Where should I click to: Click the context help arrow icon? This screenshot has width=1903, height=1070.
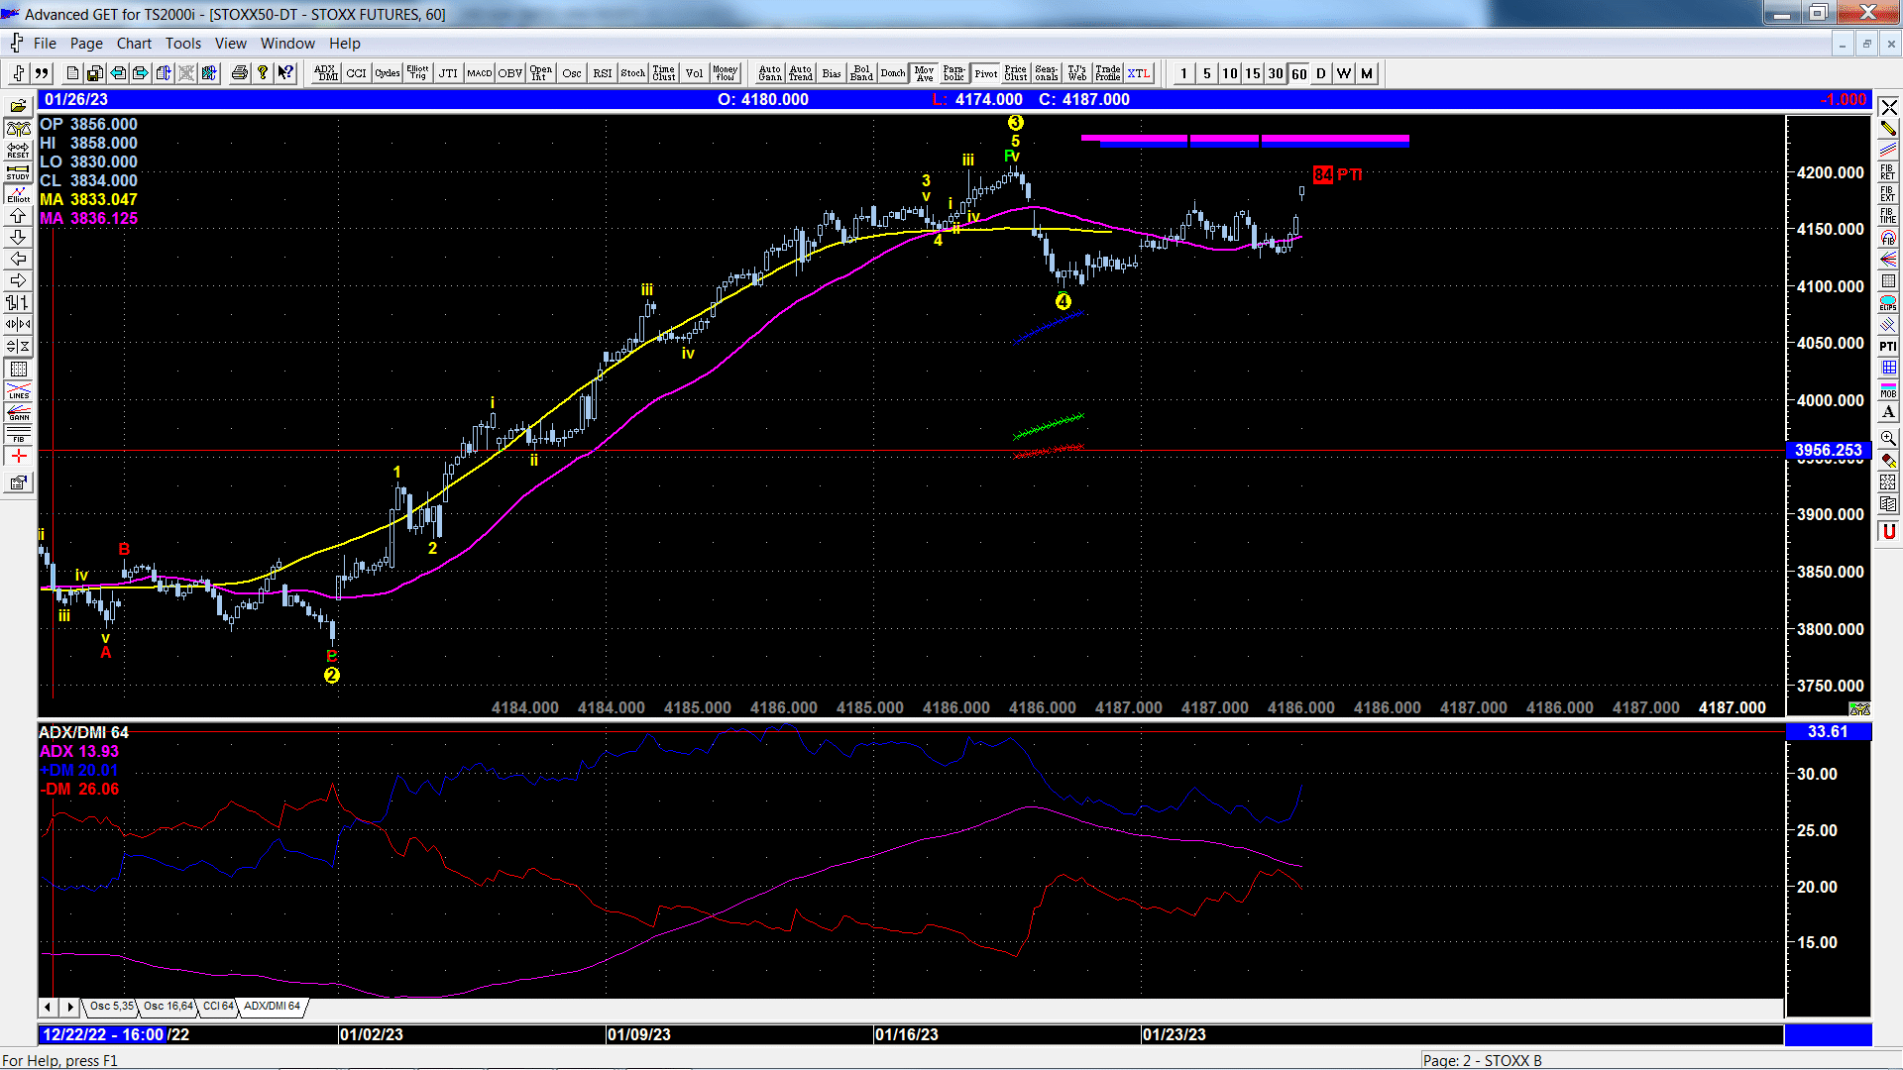[285, 73]
